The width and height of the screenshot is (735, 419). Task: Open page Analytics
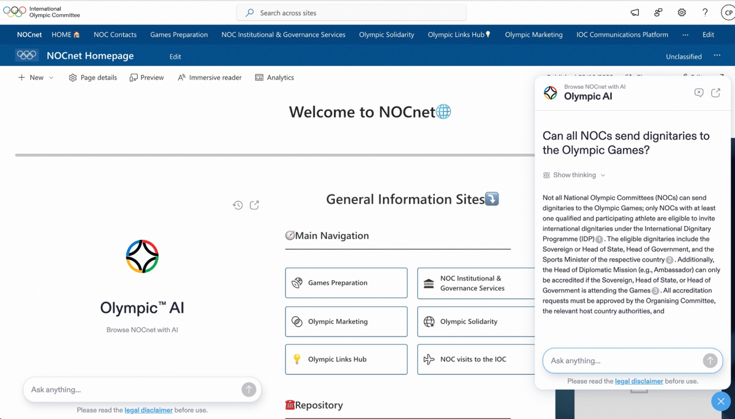(274, 78)
